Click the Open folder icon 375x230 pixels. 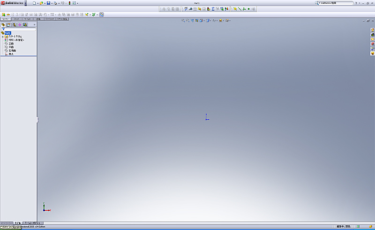click(41, 3)
